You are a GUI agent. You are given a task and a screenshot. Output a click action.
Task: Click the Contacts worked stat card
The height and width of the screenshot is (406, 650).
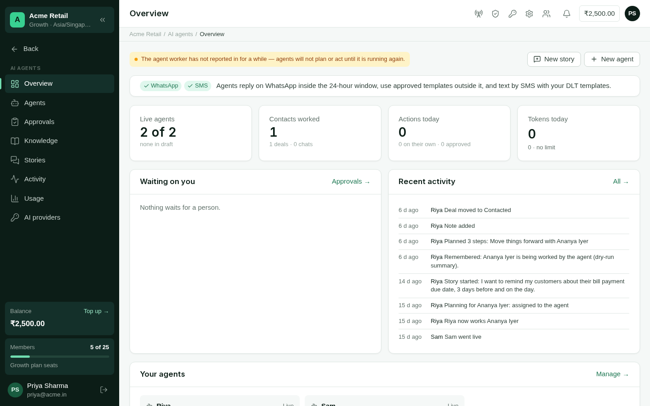click(x=320, y=133)
